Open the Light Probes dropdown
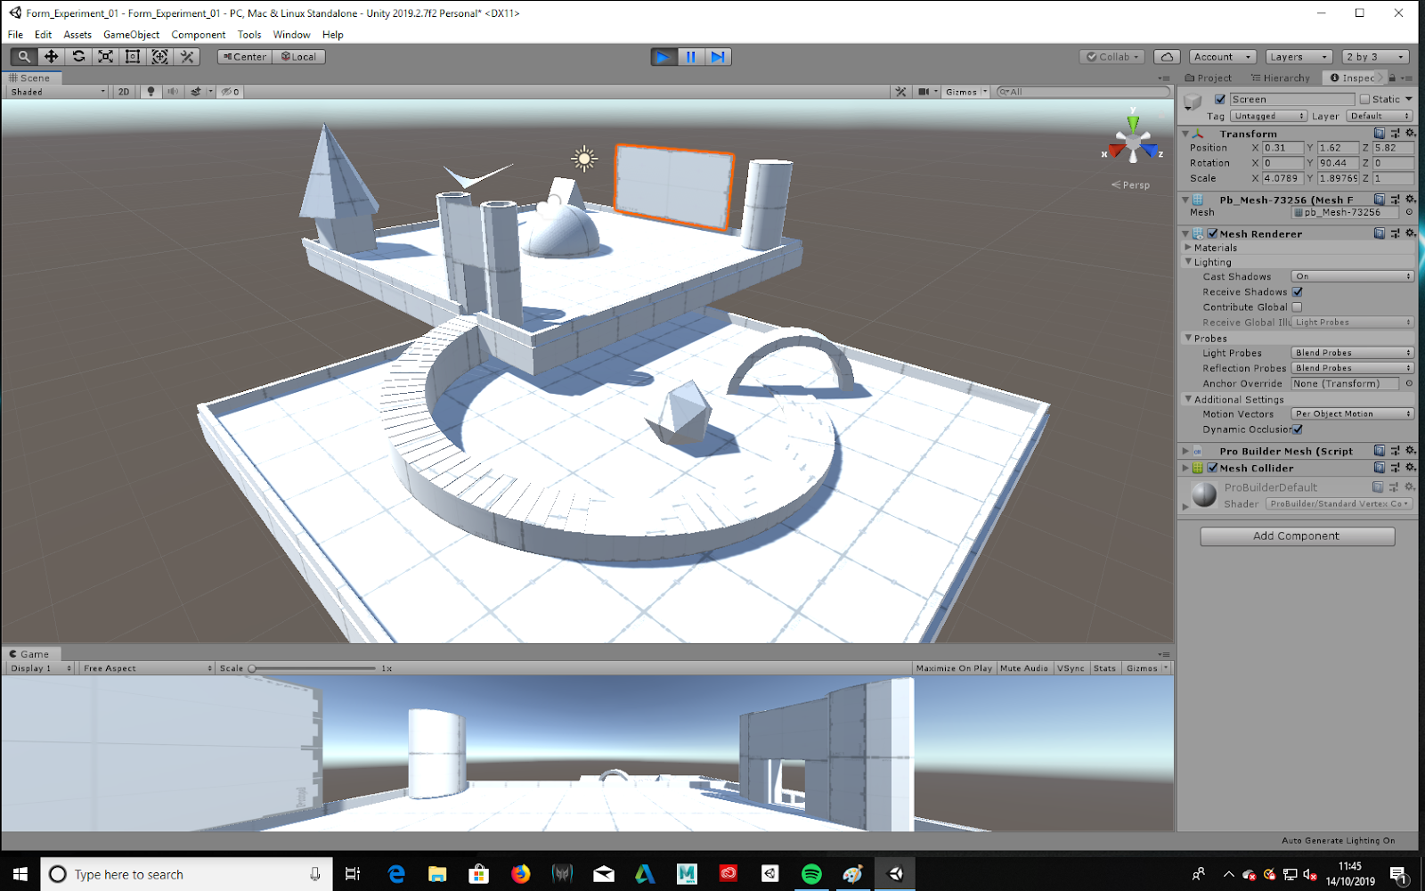The height and width of the screenshot is (891, 1425). (1353, 354)
